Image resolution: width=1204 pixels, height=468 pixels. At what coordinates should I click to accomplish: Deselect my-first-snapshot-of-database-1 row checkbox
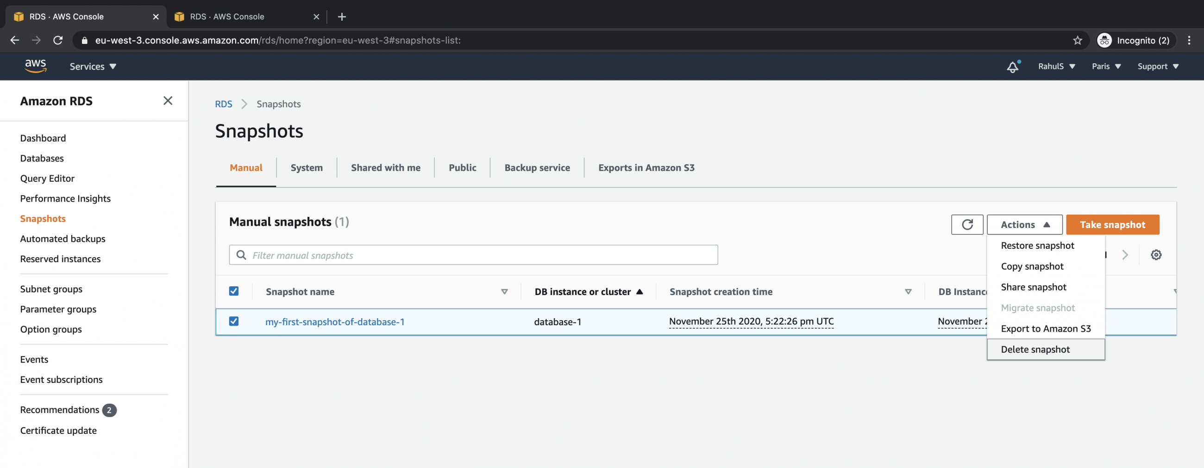coord(234,321)
